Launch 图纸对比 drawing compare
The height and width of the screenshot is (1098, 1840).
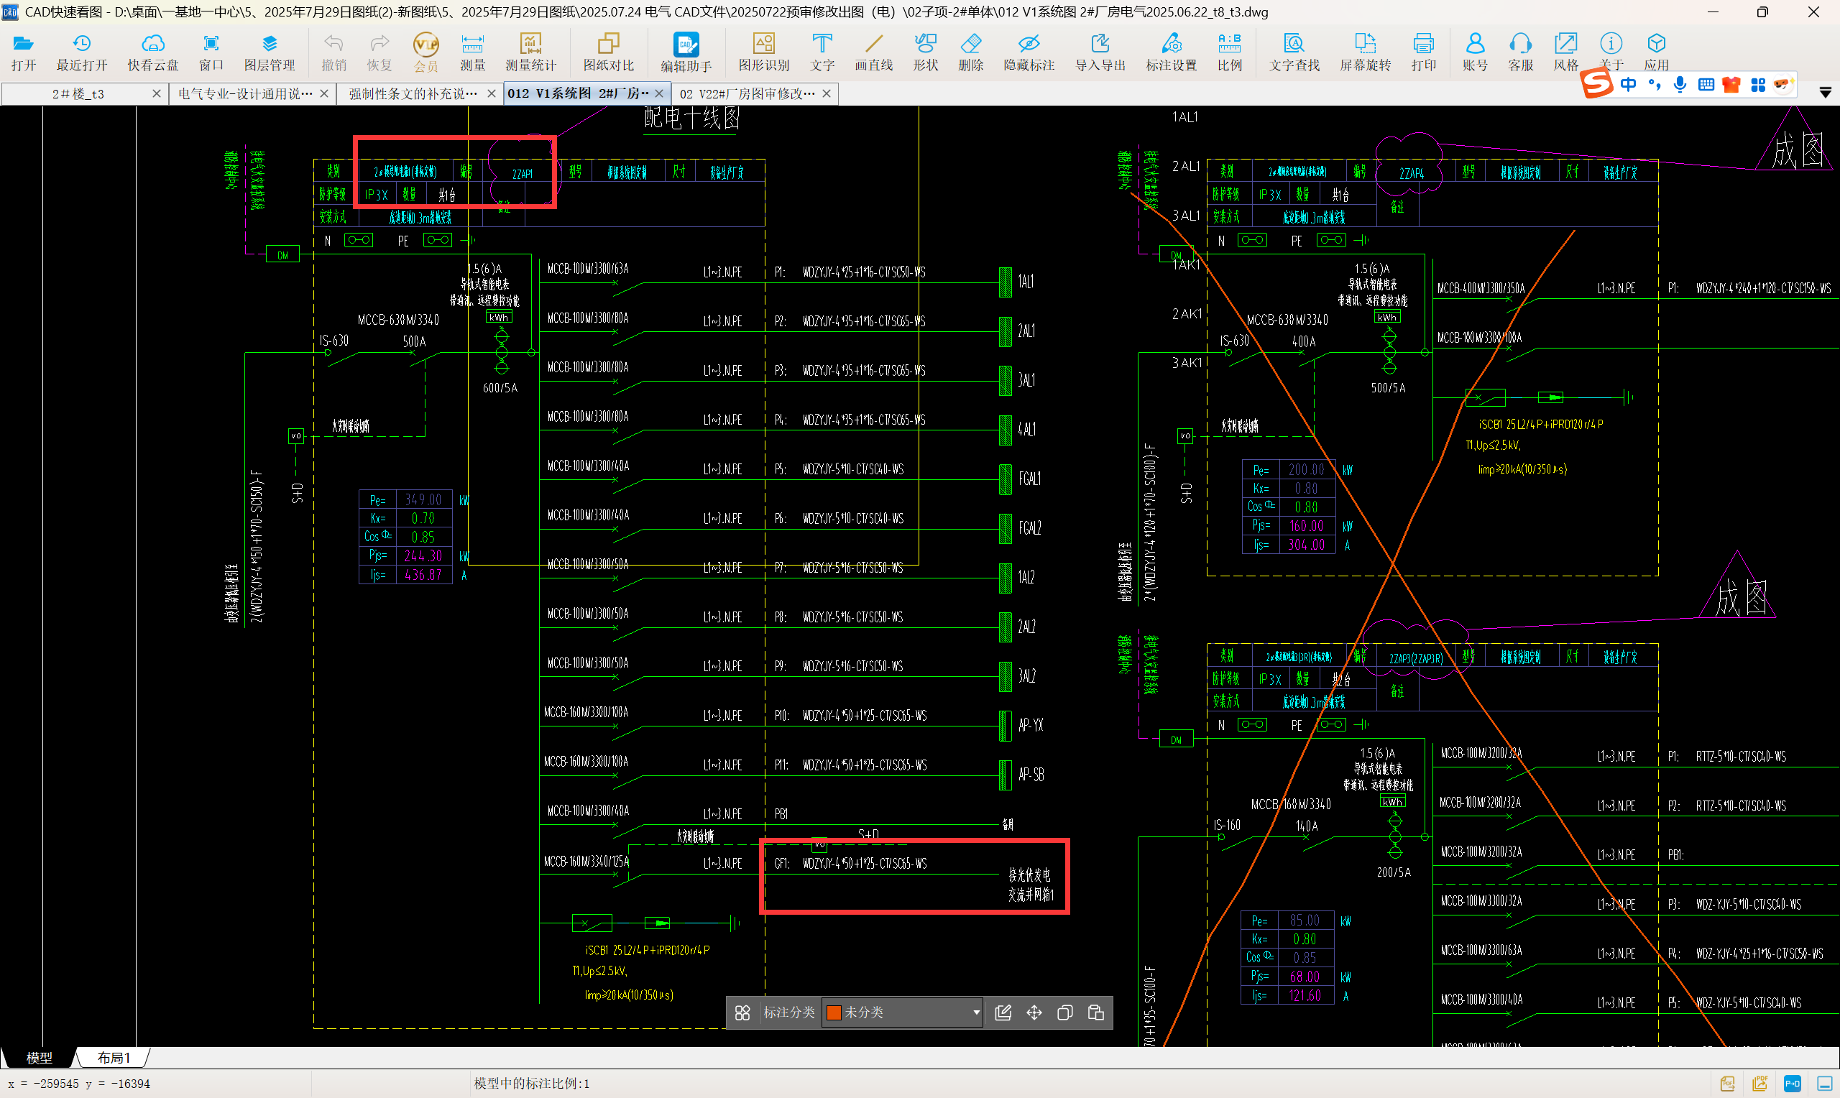tap(608, 52)
